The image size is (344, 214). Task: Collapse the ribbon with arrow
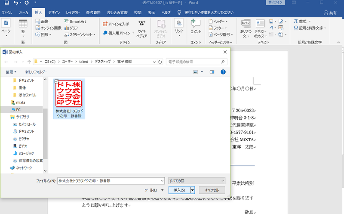[338, 42]
